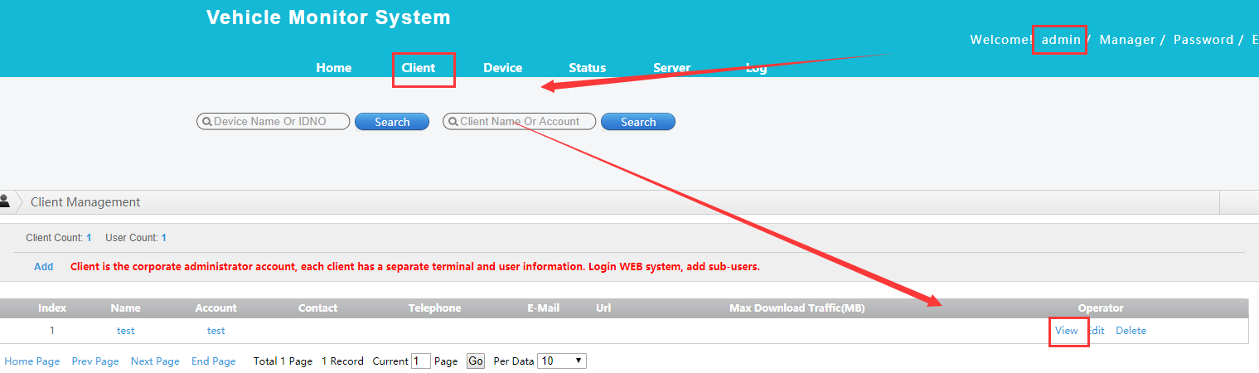Image resolution: width=1259 pixels, height=373 pixels.
Task: Click the Account column header
Action: [x=216, y=308]
